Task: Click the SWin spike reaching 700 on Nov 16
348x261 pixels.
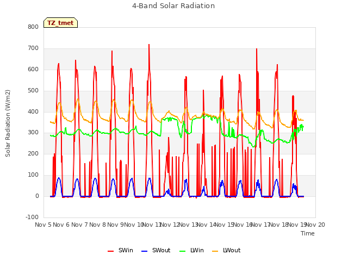Action: click(x=257, y=49)
